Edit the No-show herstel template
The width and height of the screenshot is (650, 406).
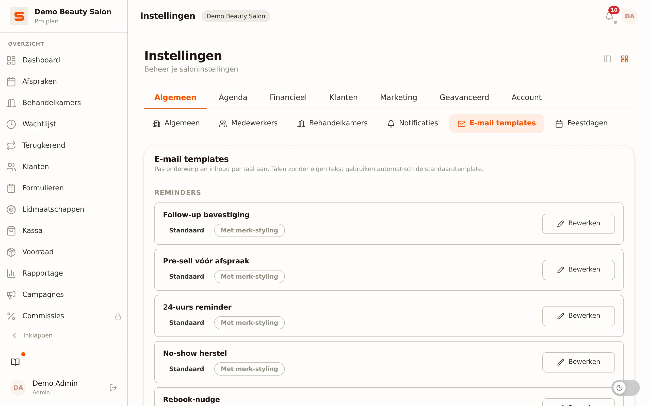coord(578,362)
